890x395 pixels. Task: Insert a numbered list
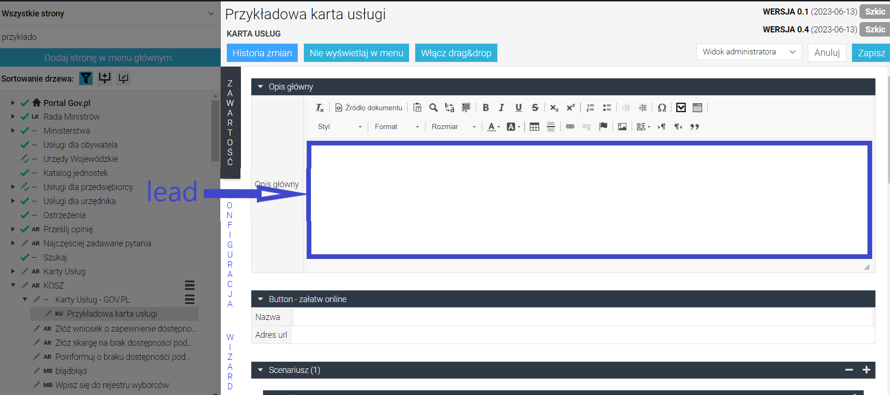pyautogui.click(x=590, y=108)
